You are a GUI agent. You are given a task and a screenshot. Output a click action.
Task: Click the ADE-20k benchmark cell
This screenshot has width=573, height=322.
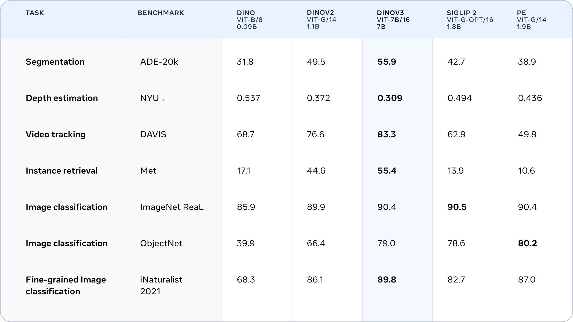coord(159,62)
